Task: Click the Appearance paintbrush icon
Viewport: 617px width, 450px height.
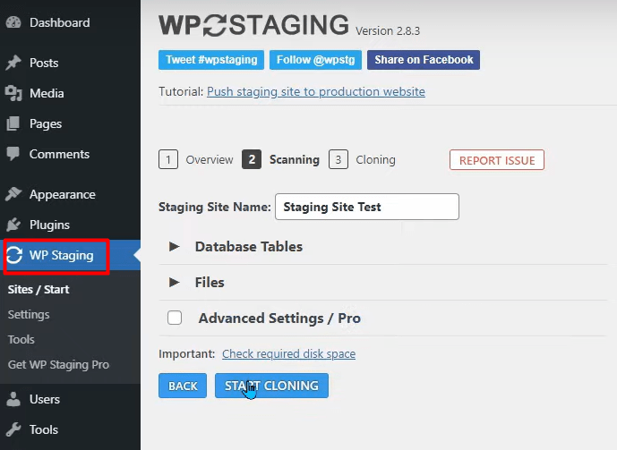Action: pos(13,194)
